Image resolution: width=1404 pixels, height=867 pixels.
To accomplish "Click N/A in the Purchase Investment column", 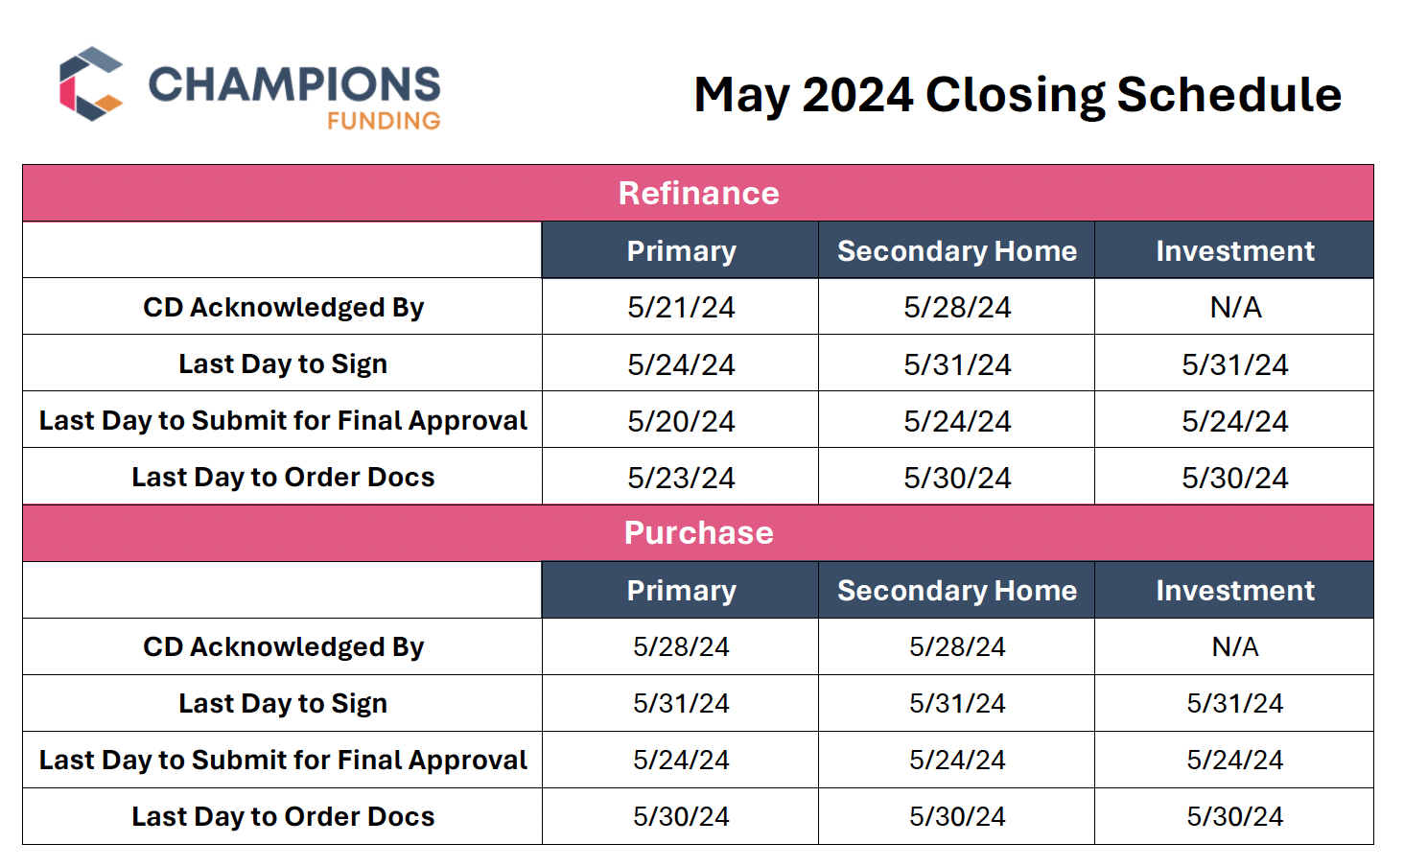I will click(x=1235, y=647).
